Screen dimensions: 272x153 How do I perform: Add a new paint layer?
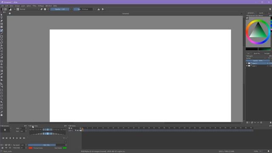(x=247, y=122)
